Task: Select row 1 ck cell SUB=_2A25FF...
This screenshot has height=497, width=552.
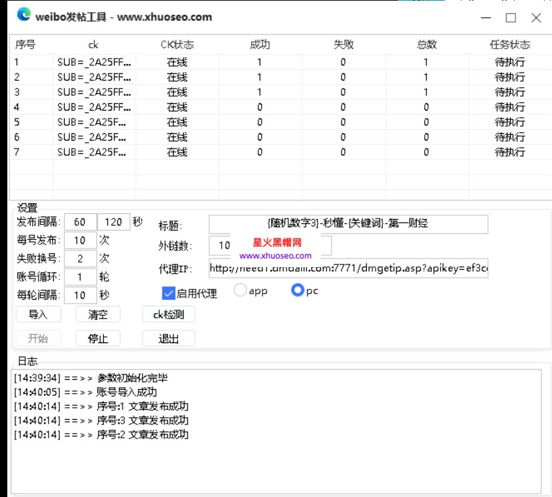Action: coord(94,63)
